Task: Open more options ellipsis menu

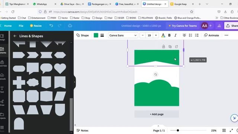Action: coord(226,35)
